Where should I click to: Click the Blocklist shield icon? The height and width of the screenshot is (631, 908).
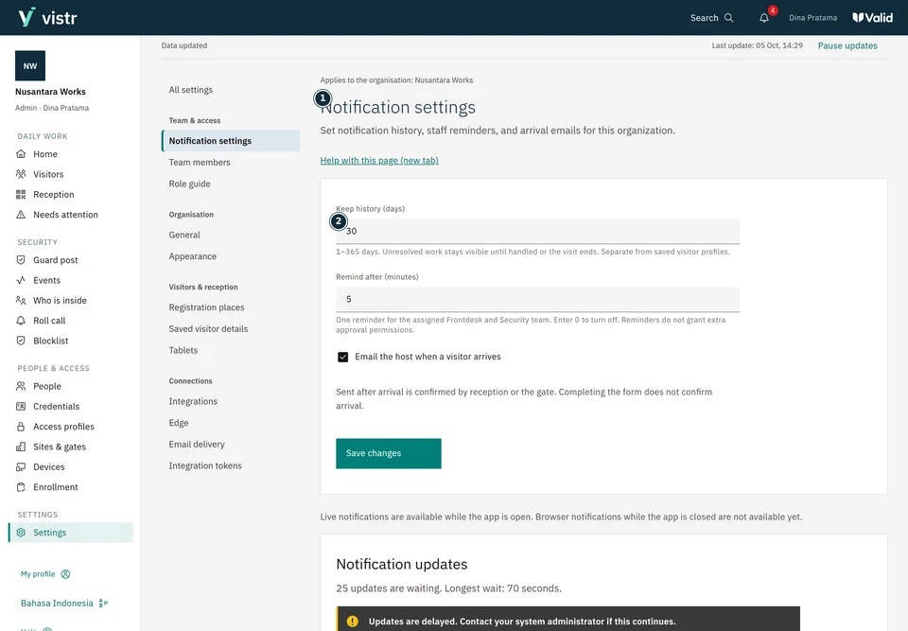[x=21, y=341]
